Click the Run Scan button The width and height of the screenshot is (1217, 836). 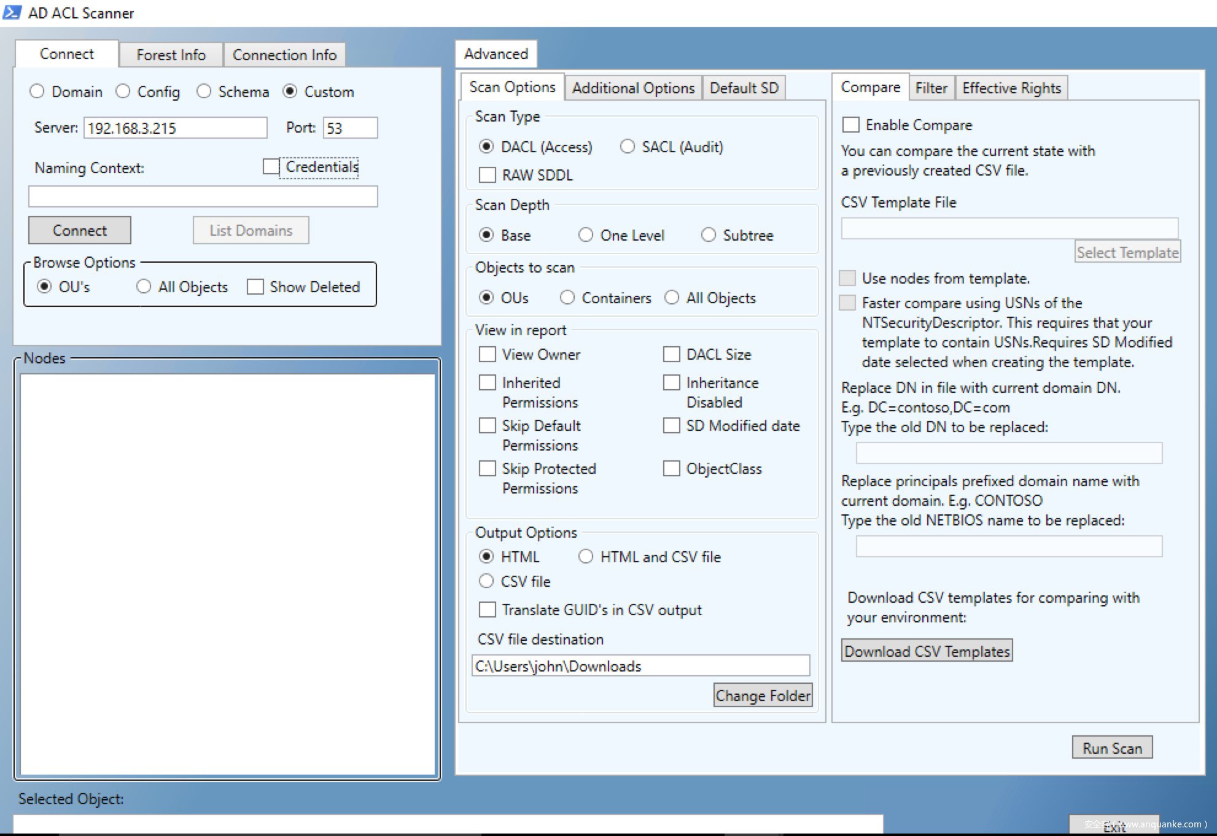tap(1112, 748)
